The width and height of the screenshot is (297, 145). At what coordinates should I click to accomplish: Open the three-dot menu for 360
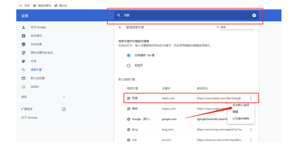coord(251,140)
